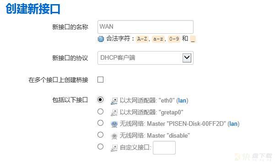Open the protocol dropdown arrow
The image size is (275, 165).
(187, 58)
